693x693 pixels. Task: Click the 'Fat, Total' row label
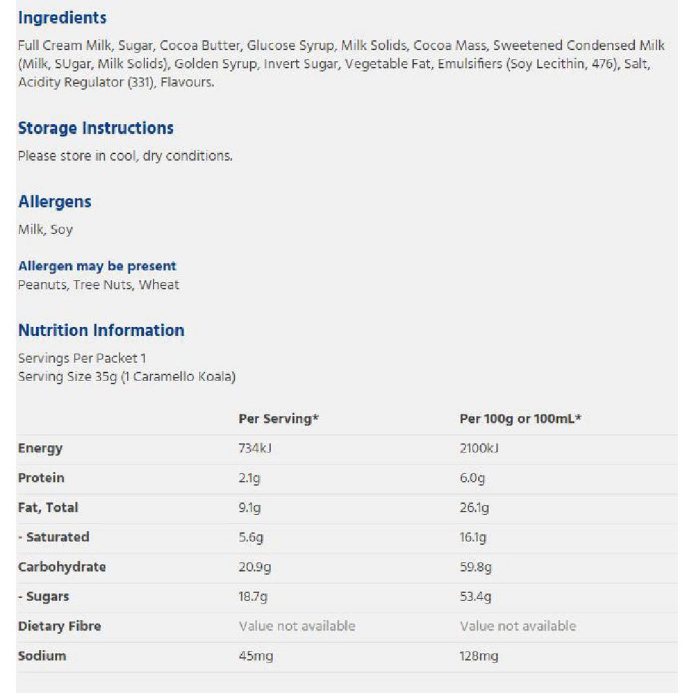point(48,508)
